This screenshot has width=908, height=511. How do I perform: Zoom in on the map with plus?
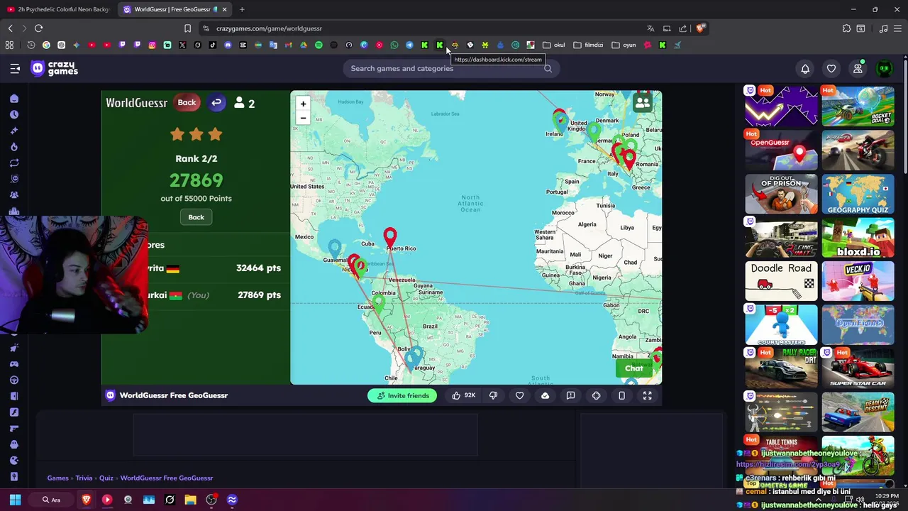pos(303,104)
